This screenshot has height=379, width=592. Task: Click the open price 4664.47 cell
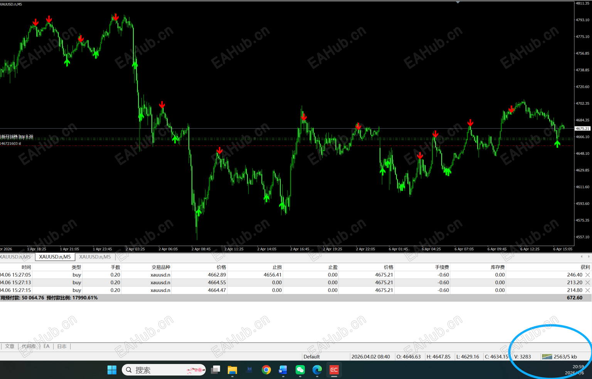[x=217, y=290]
